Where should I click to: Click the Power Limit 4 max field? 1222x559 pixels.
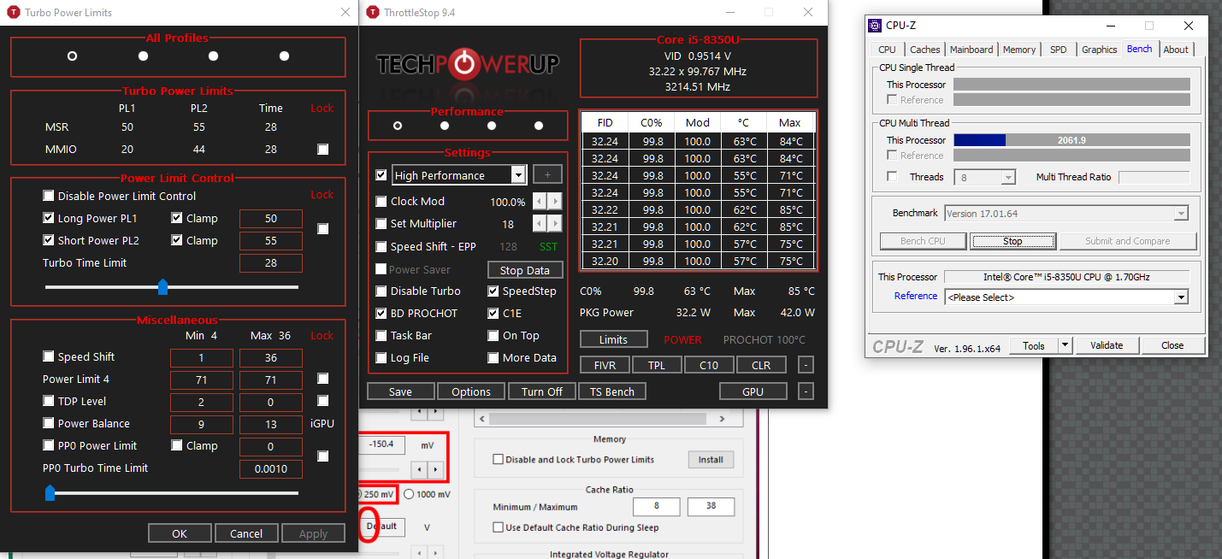[x=271, y=379]
